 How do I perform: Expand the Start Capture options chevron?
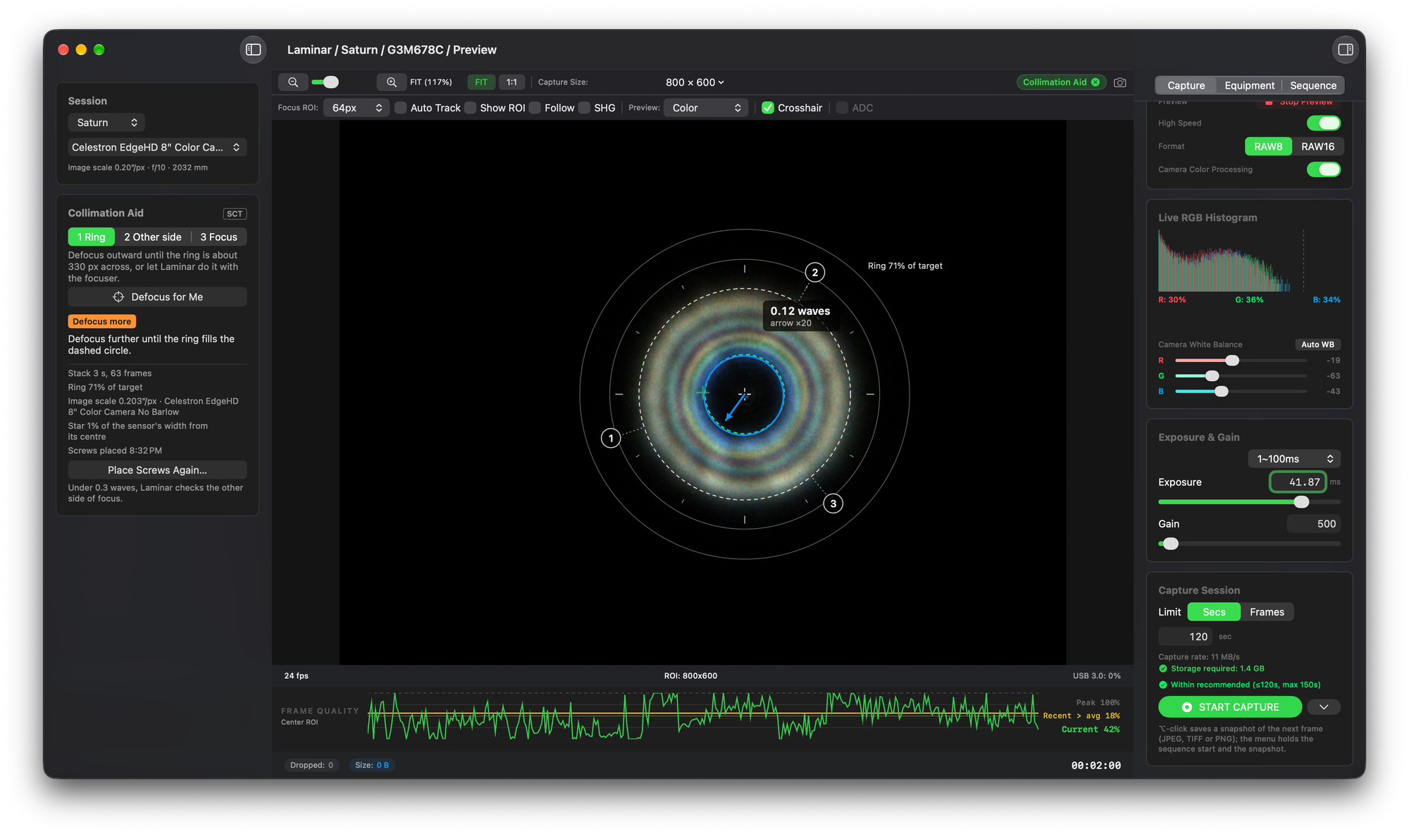1324,707
